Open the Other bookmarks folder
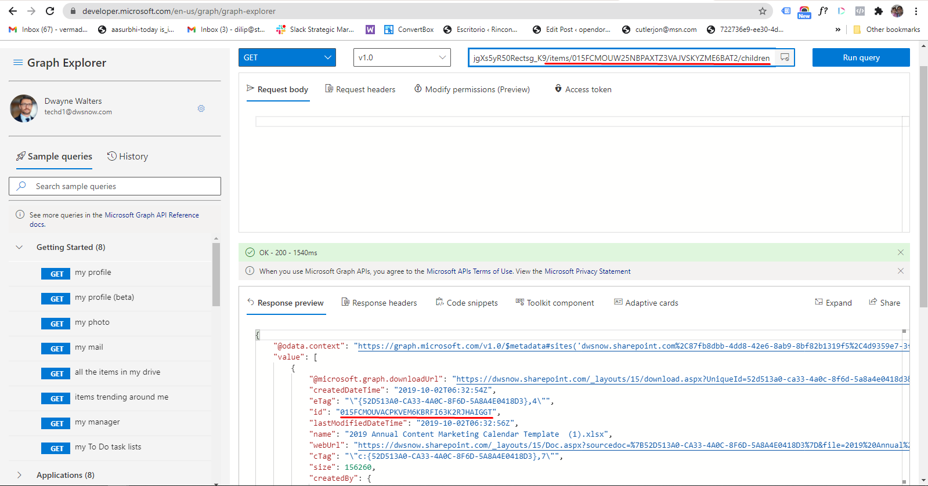Image resolution: width=928 pixels, height=486 pixels. click(886, 30)
